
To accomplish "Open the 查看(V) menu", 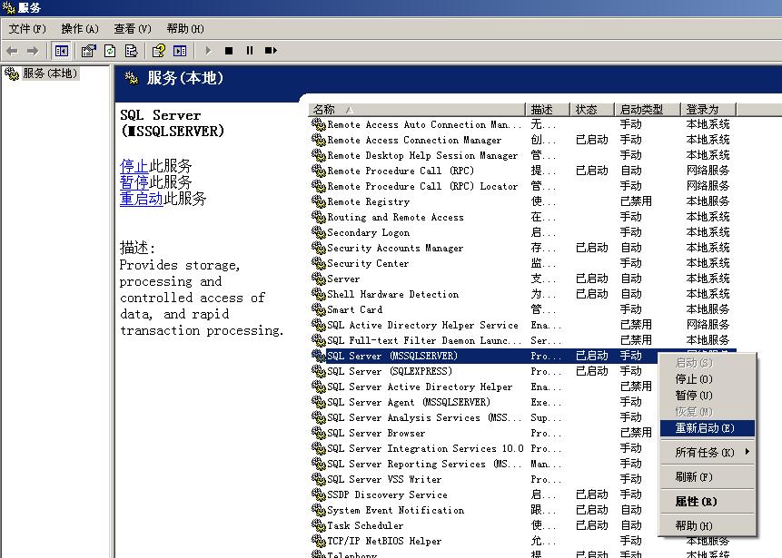I will pyautogui.click(x=133, y=29).
